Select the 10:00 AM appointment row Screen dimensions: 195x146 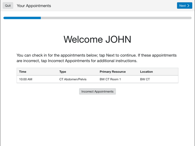pos(97,79)
